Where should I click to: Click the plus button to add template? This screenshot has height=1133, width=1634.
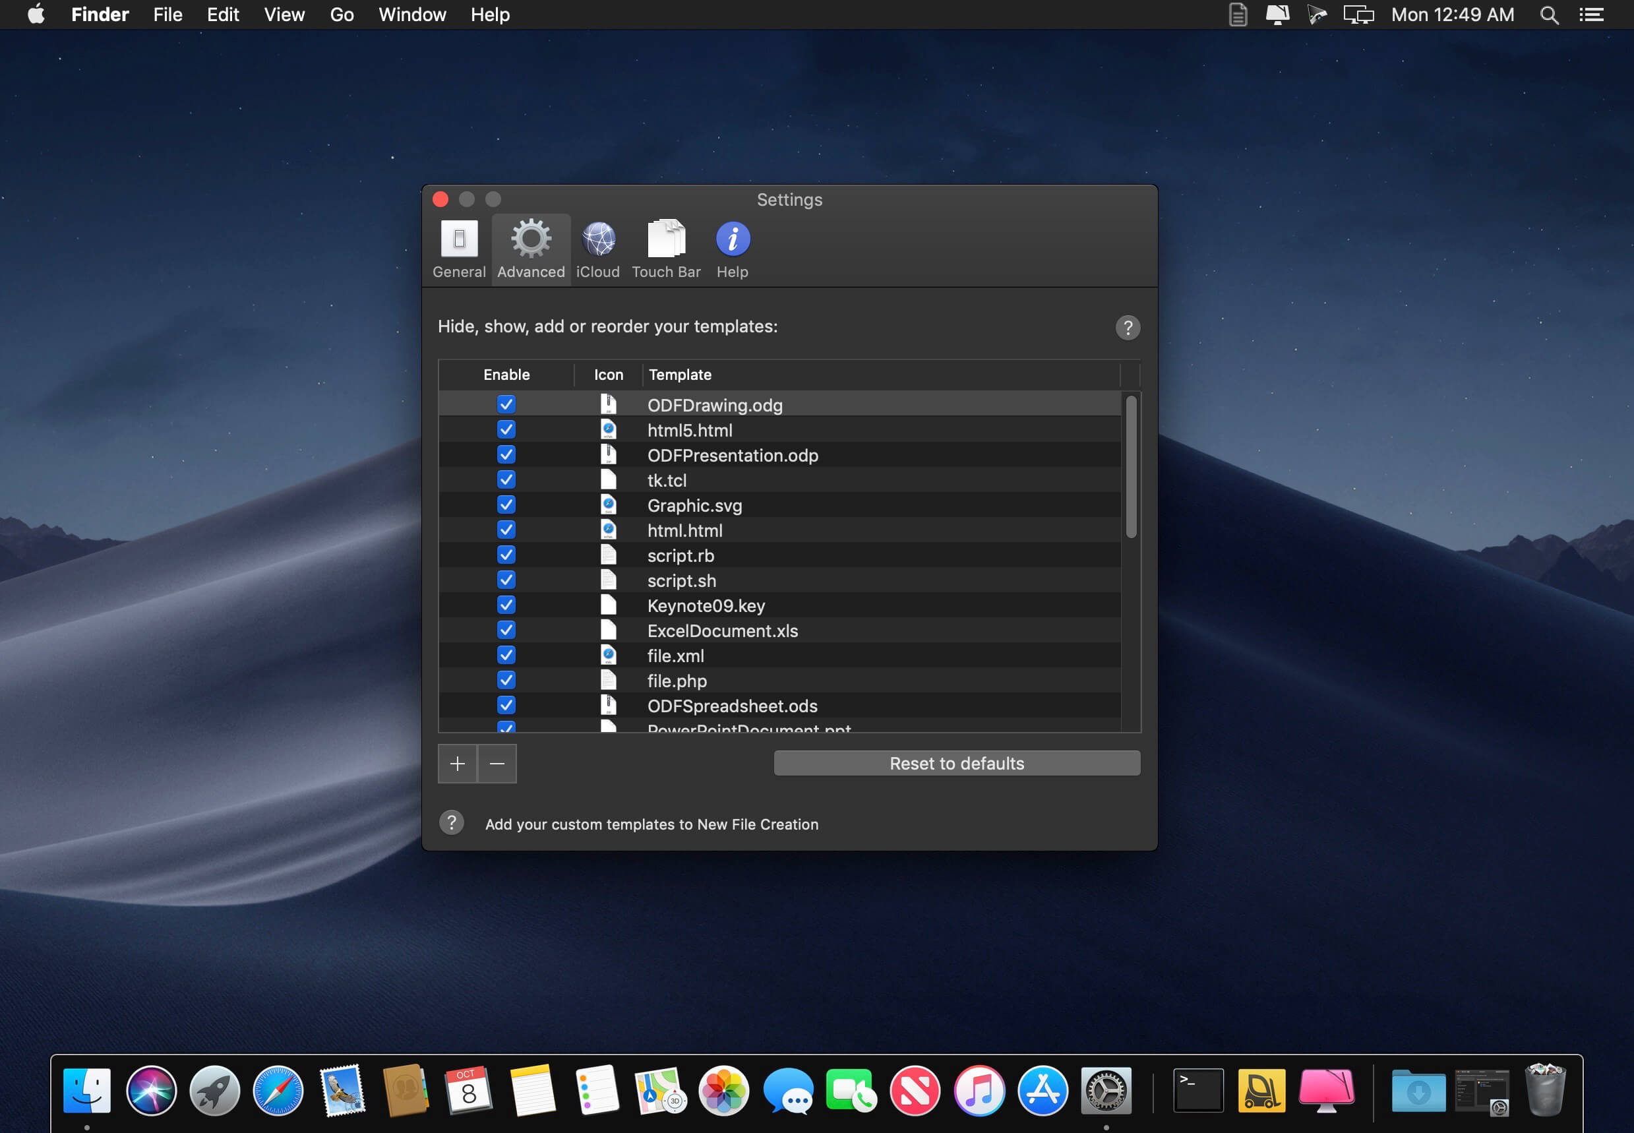(x=457, y=764)
